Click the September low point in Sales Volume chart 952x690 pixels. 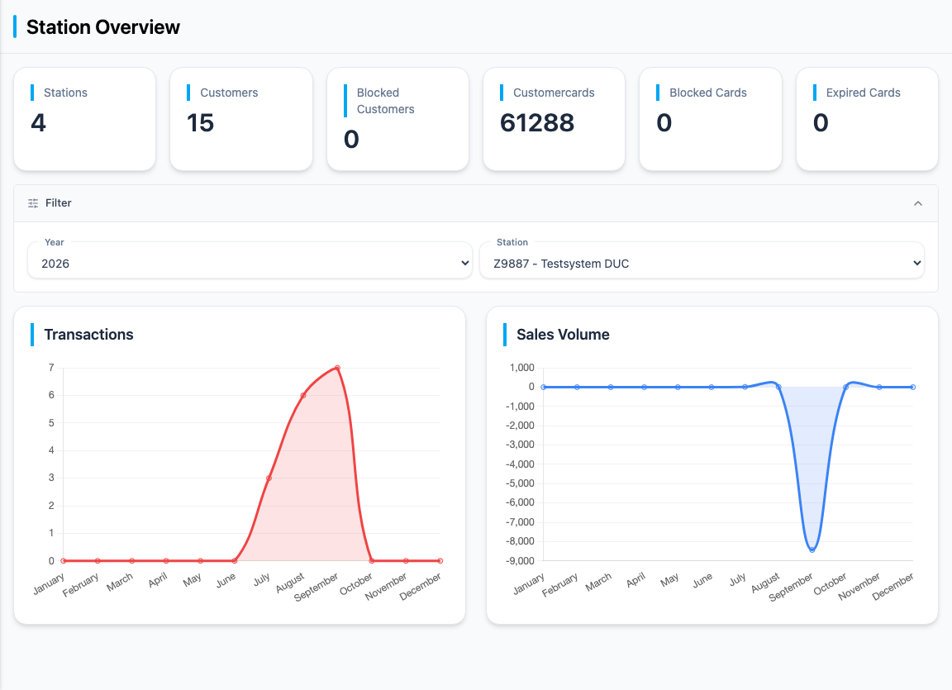812,550
